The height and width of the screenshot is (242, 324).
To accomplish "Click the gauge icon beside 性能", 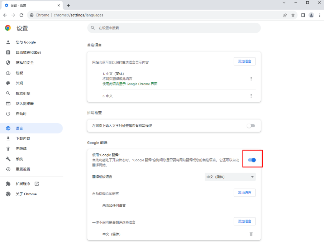I will pos(8,73).
